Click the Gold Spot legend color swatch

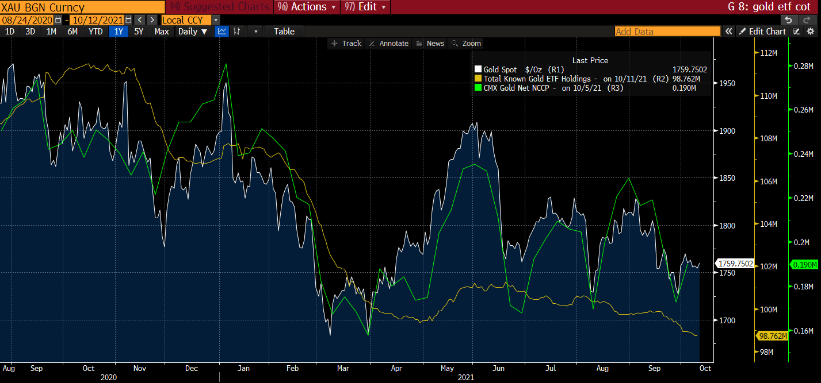pos(478,69)
